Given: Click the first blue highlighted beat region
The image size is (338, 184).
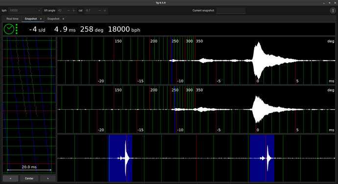Looking at the screenshot, I should coord(120,158).
